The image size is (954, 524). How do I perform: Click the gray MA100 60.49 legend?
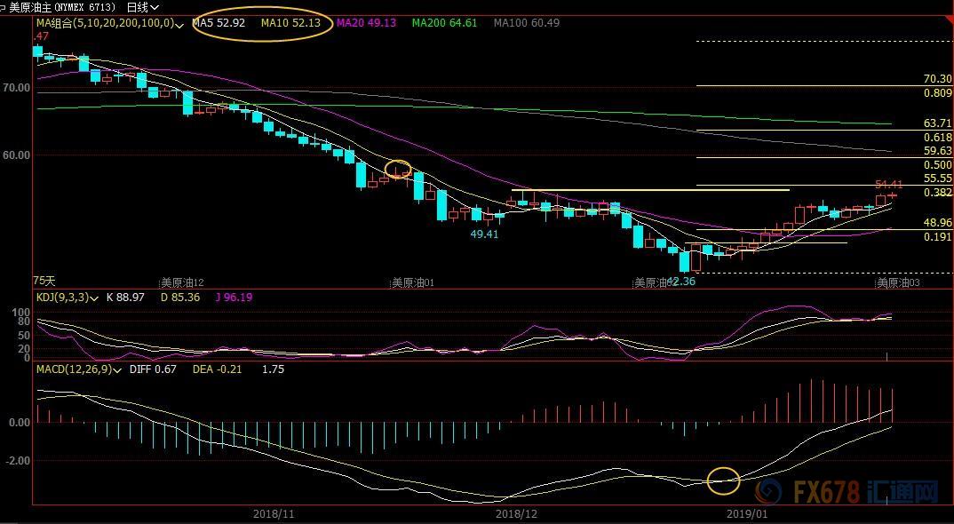click(x=526, y=23)
